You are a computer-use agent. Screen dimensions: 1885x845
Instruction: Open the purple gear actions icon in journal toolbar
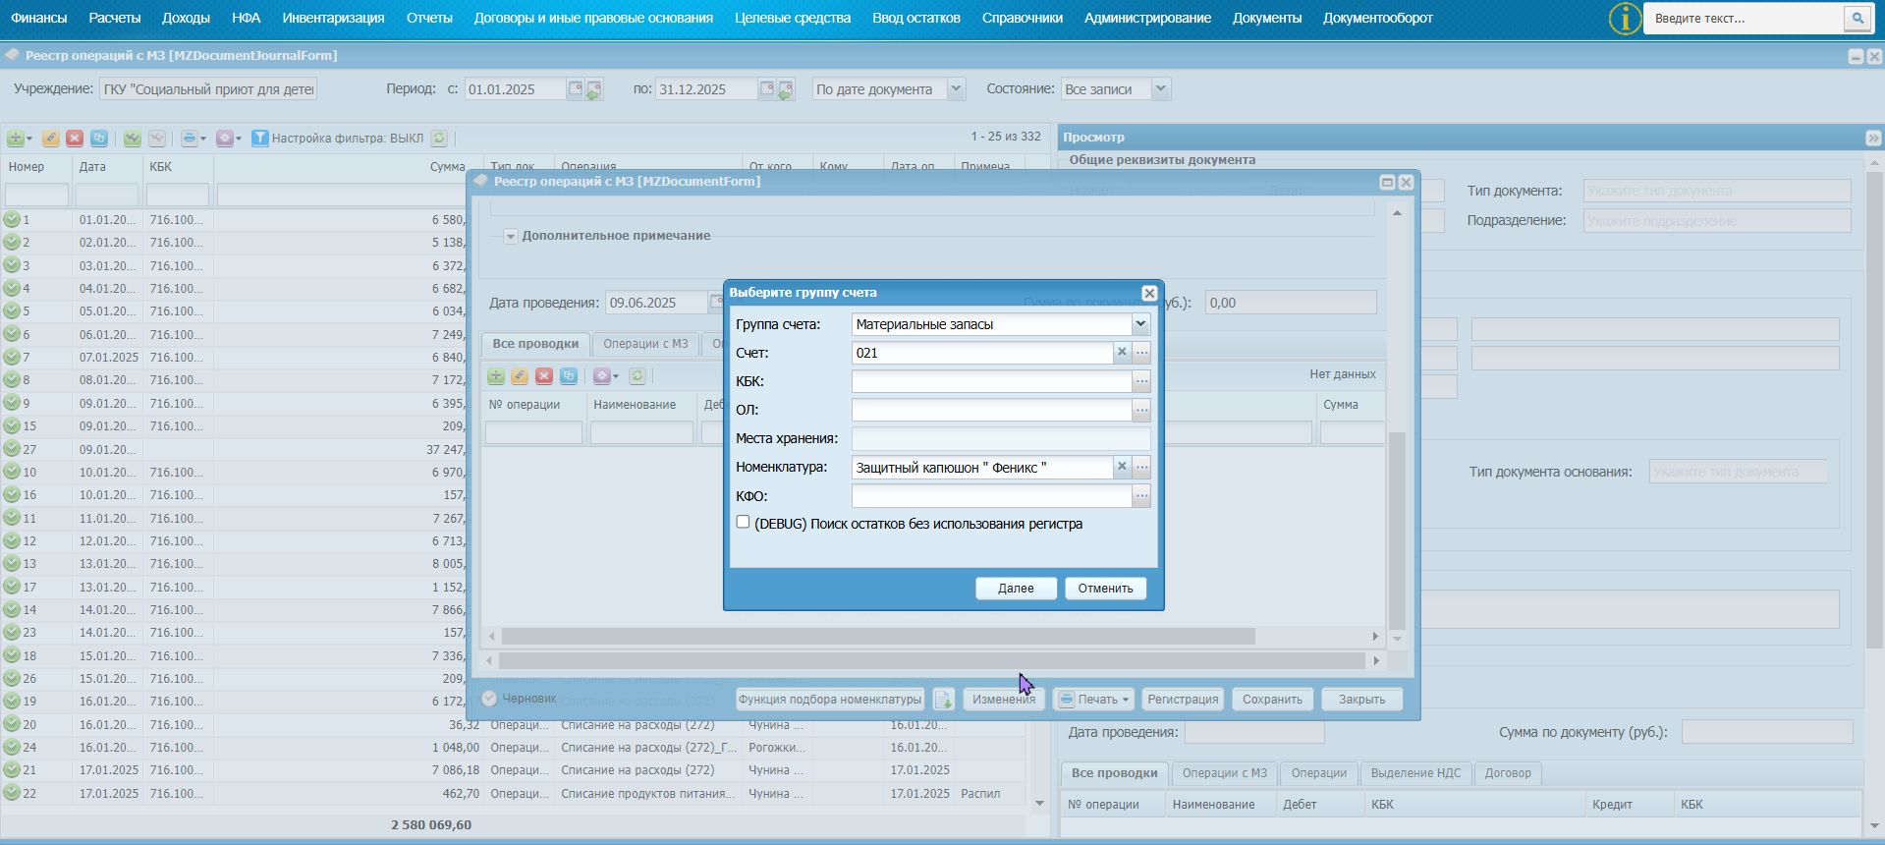pyautogui.click(x=224, y=139)
